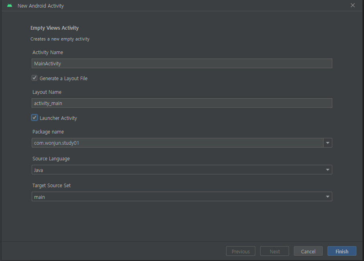Click the disabled Previous button
This screenshot has height=261, width=364.
point(241,251)
